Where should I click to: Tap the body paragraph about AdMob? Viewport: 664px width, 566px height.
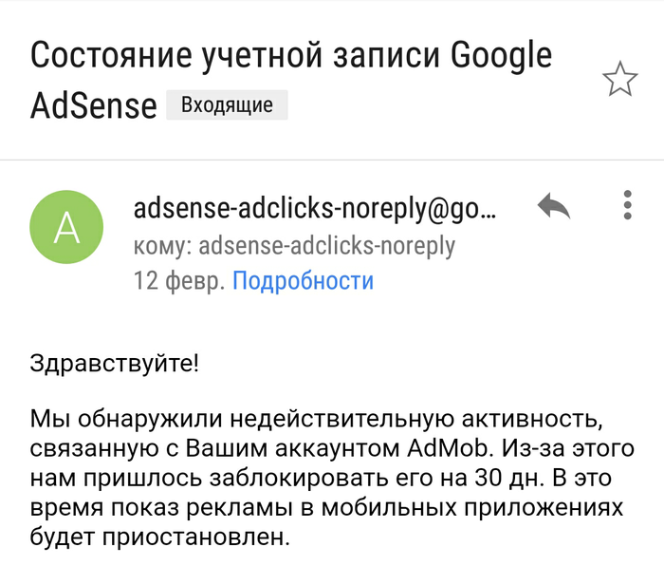click(x=332, y=478)
